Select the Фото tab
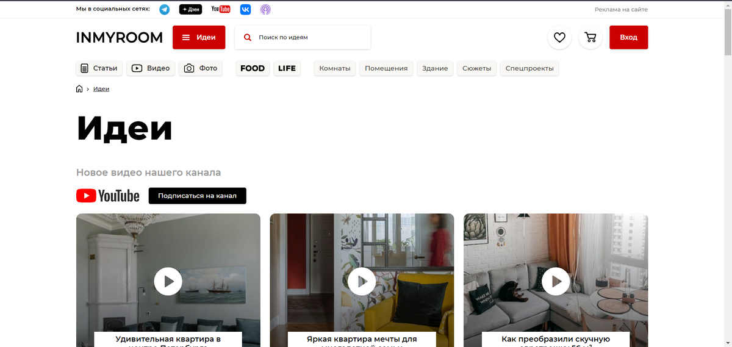732x347 pixels. click(x=201, y=68)
